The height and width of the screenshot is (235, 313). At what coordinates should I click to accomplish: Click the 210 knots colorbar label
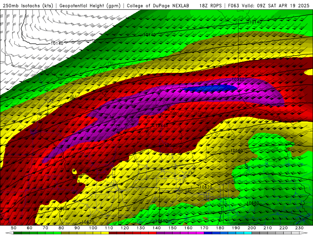268,228
